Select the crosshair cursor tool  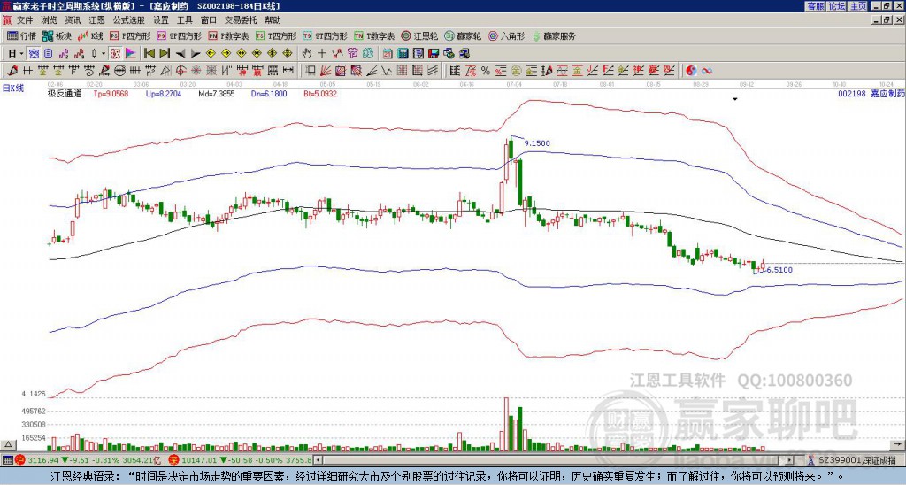pyautogui.click(x=322, y=53)
